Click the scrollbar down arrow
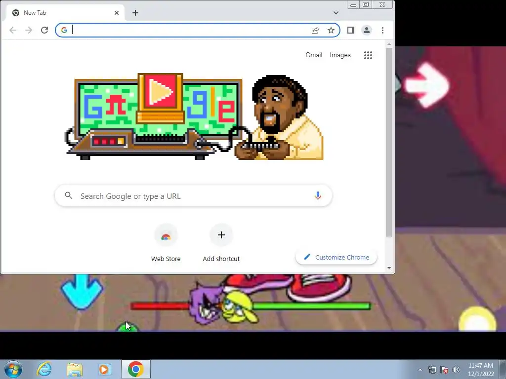506x379 pixels. [389, 268]
